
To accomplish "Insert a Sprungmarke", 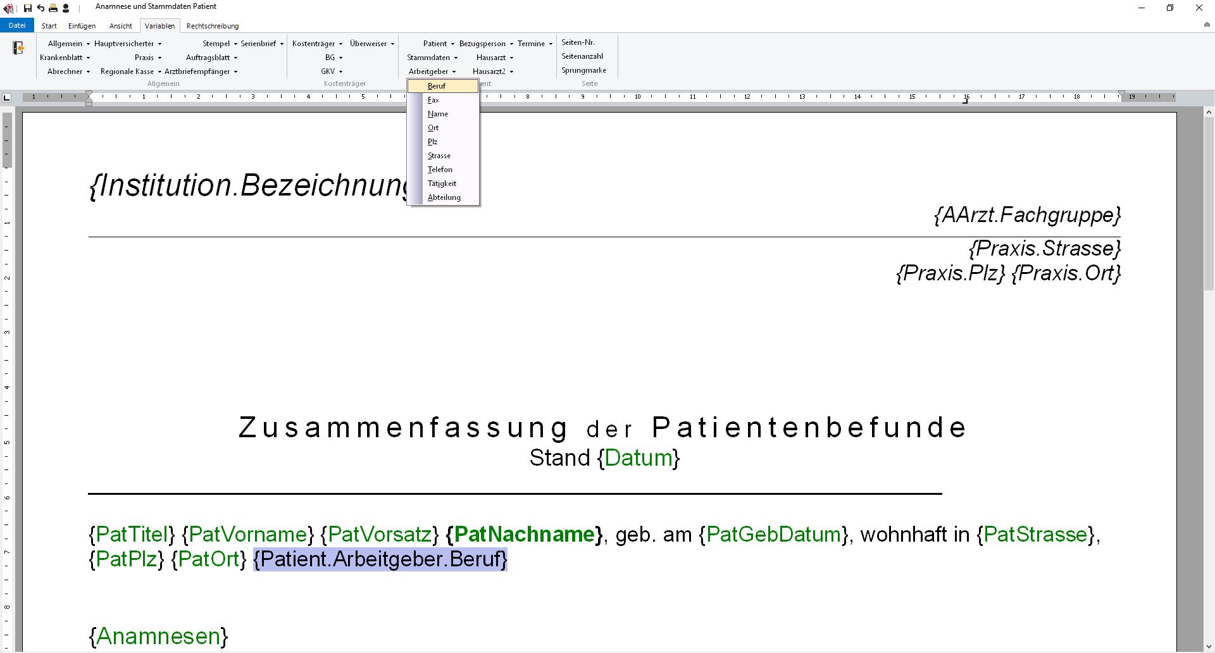I will [583, 70].
